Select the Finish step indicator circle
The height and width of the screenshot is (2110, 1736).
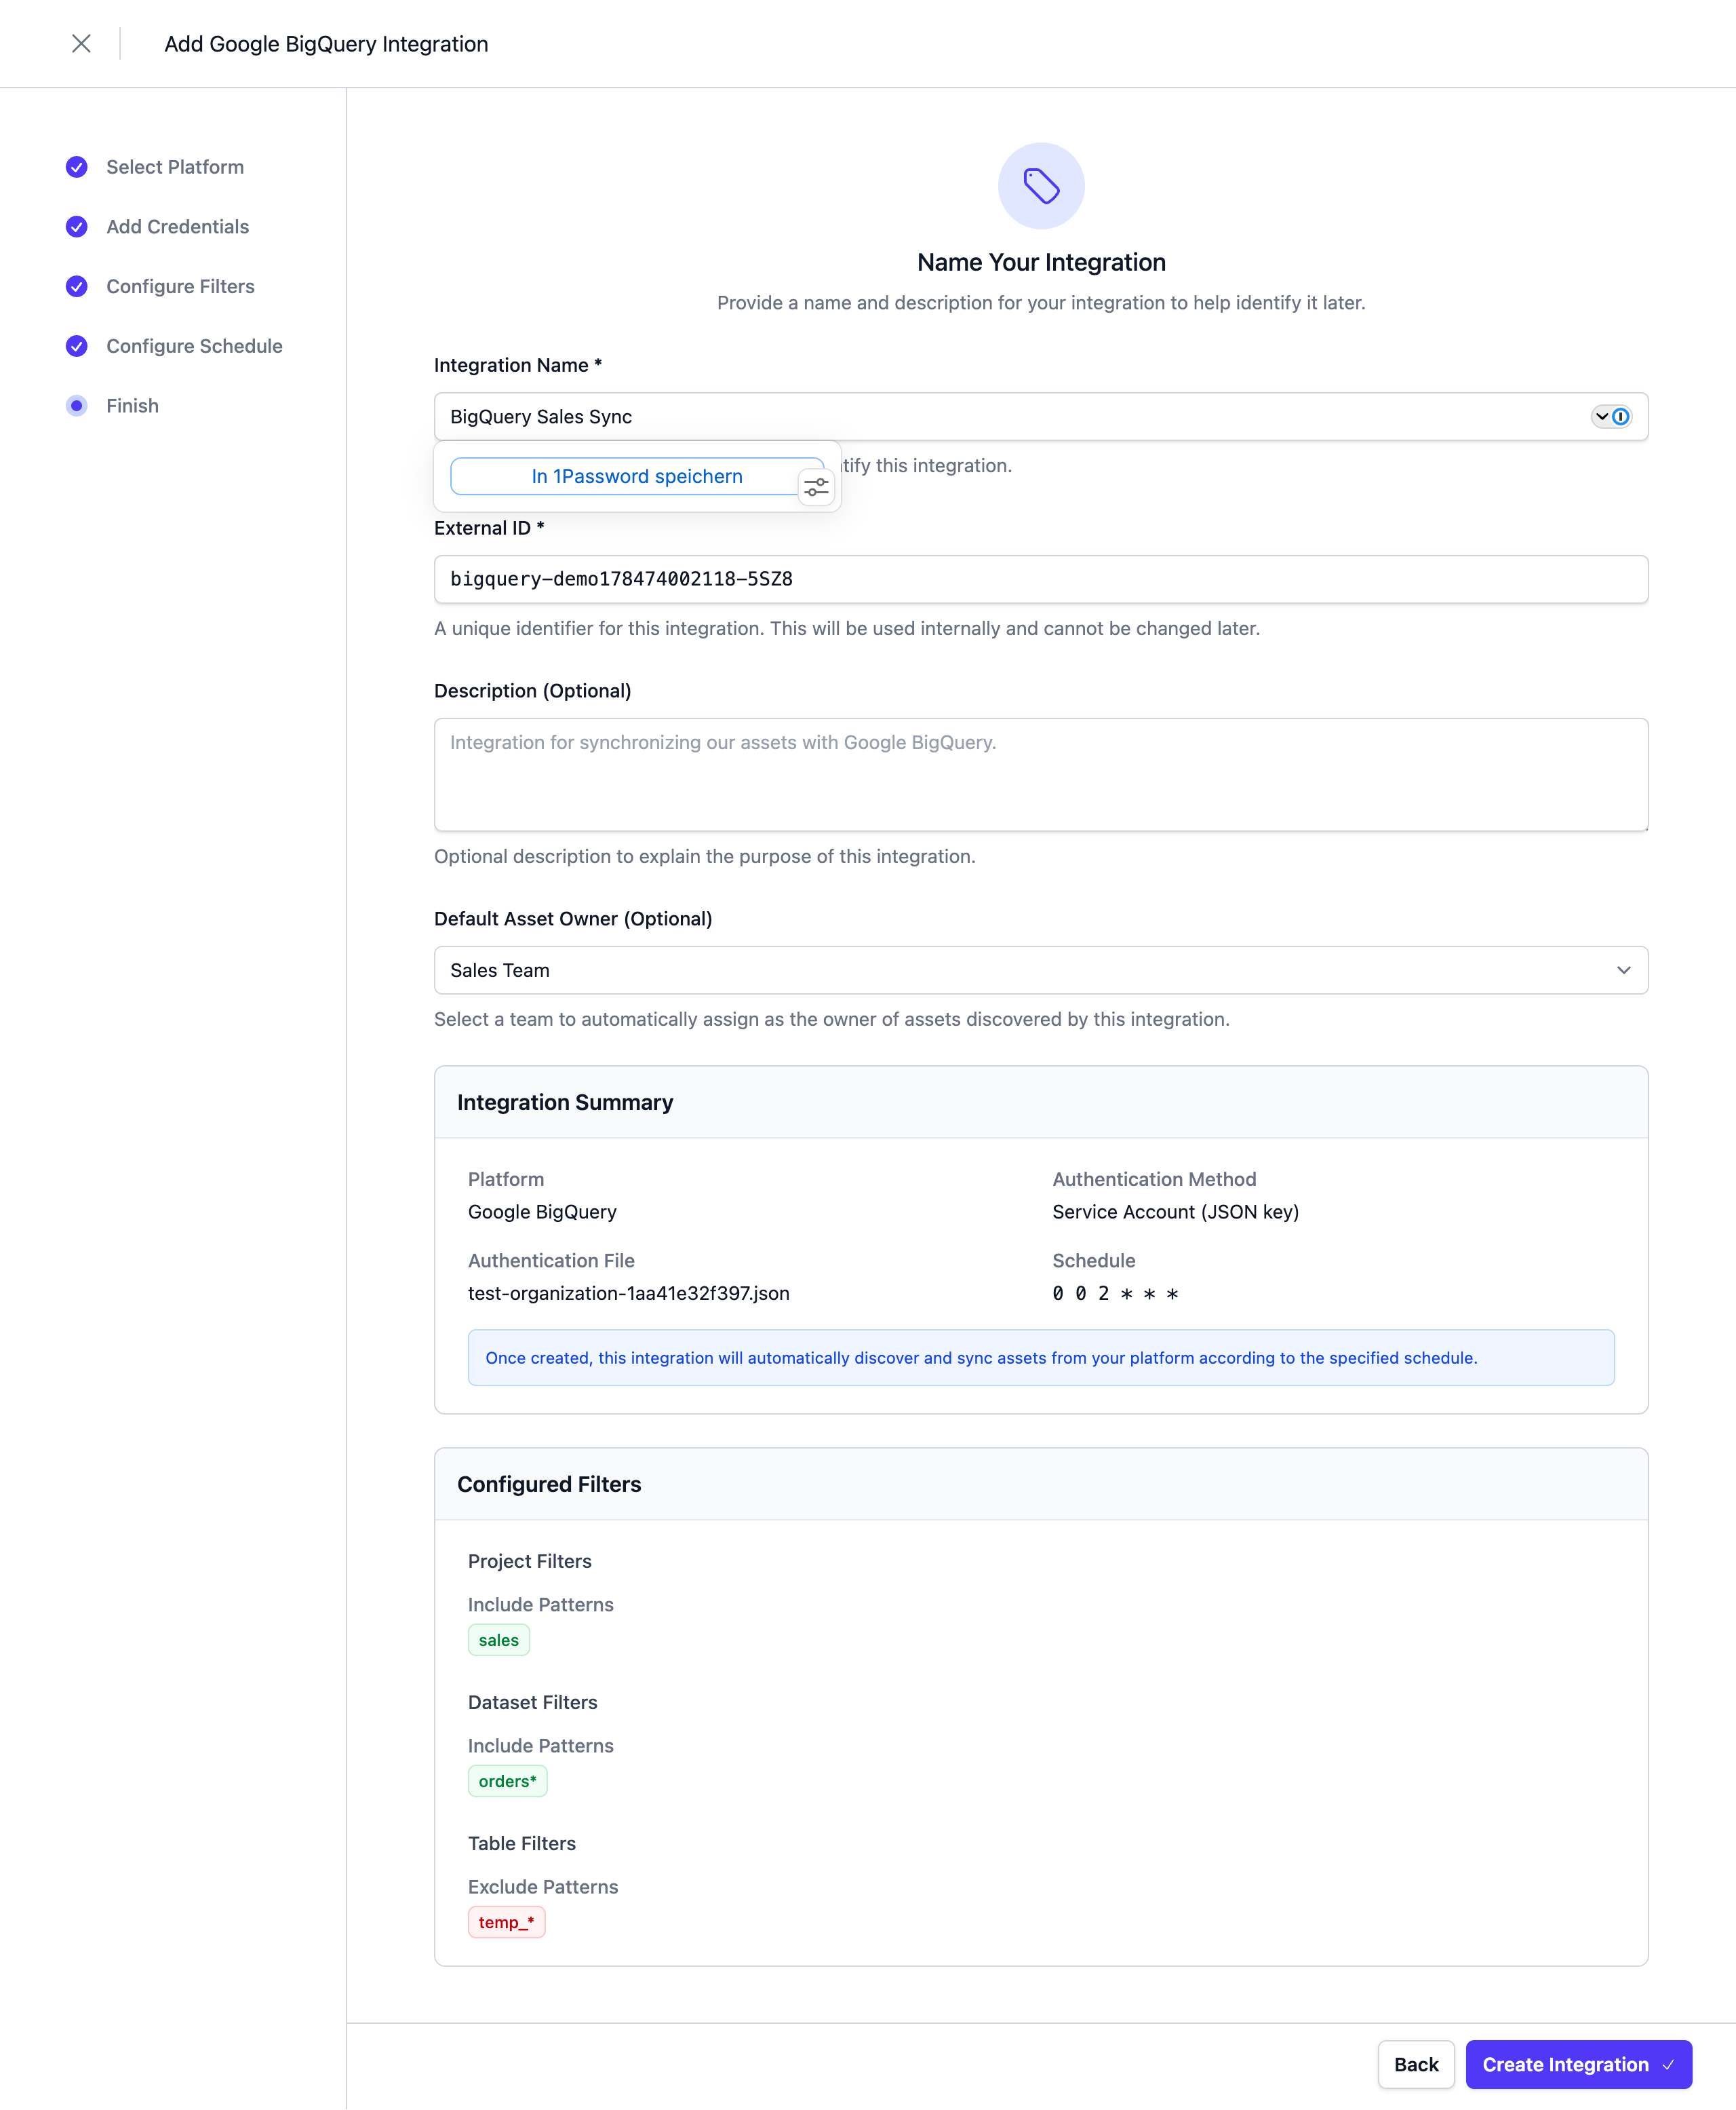77,405
